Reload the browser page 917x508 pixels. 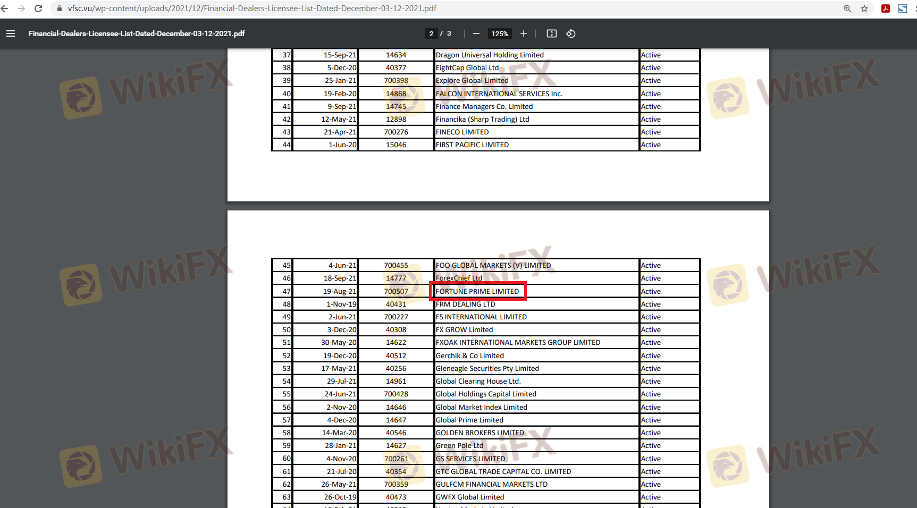coord(38,9)
